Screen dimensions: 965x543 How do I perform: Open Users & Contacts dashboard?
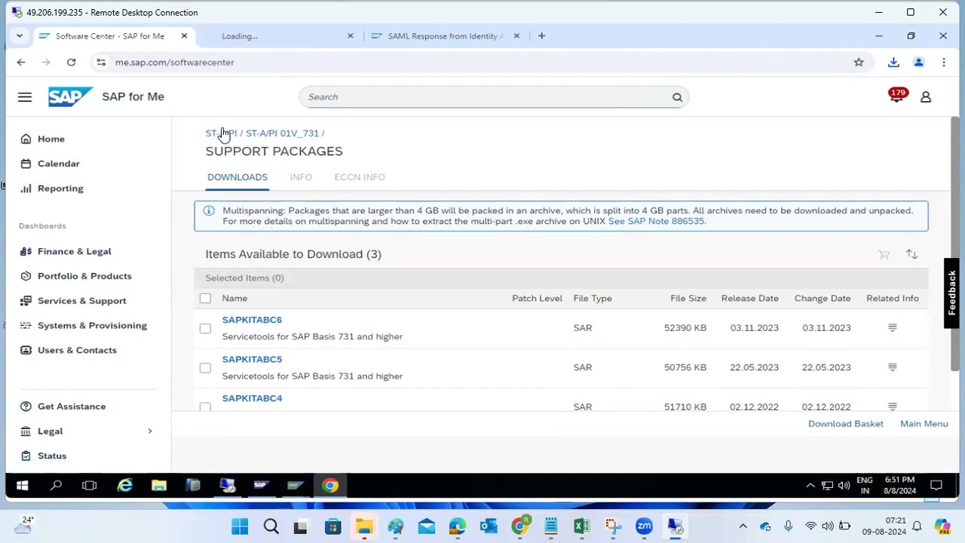(77, 350)
